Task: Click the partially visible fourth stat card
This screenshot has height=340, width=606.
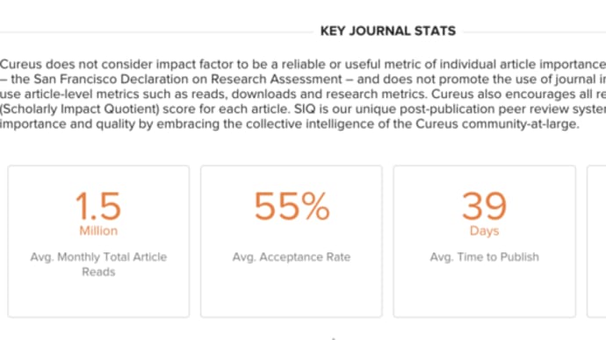Action: coord(596,241)
